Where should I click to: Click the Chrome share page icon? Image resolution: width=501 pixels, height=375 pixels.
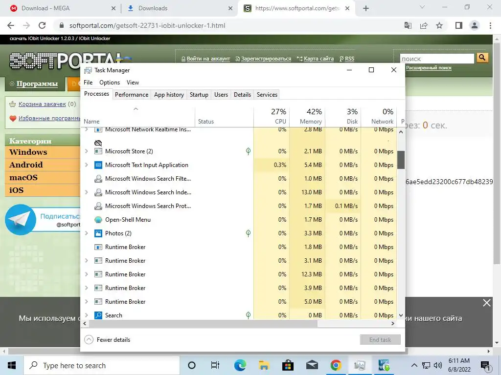coord(424,25)
